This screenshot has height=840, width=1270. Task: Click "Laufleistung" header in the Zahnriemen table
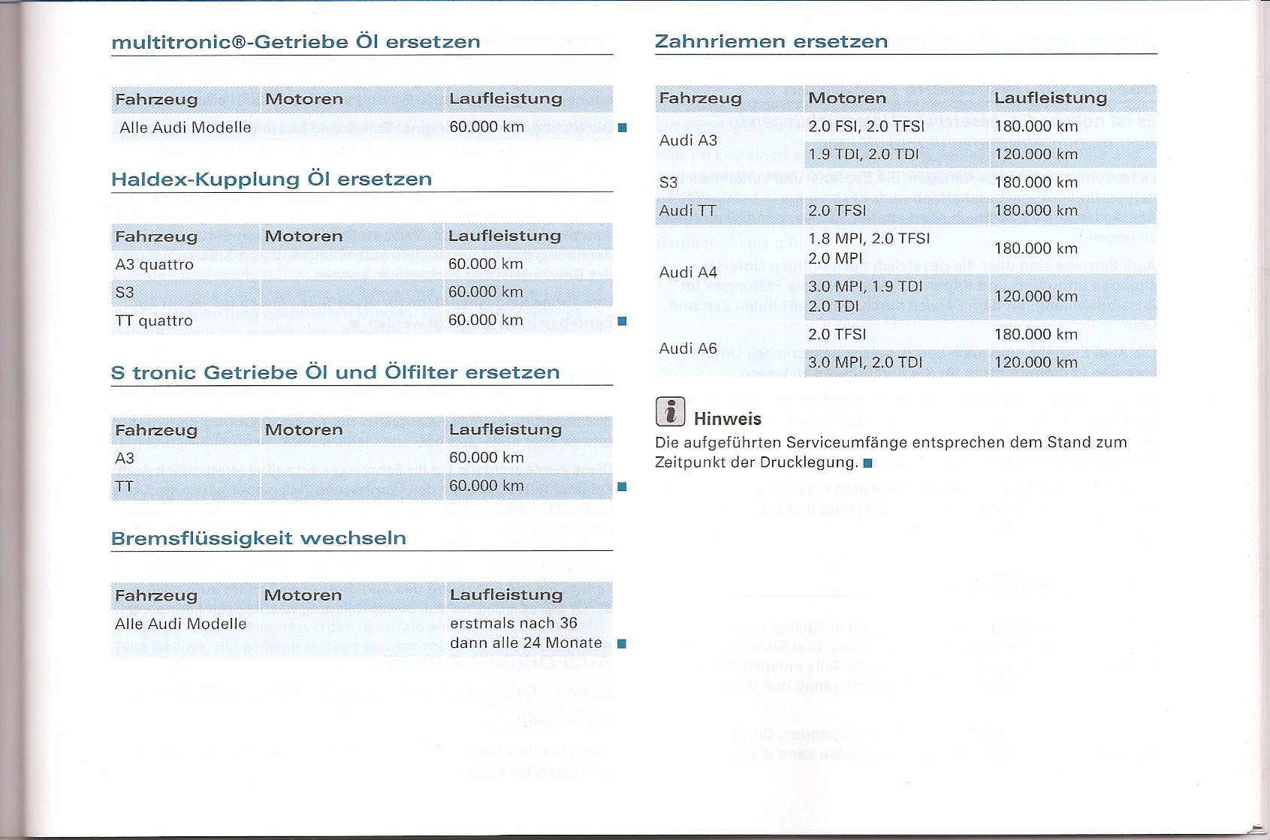coord(1051,98)
